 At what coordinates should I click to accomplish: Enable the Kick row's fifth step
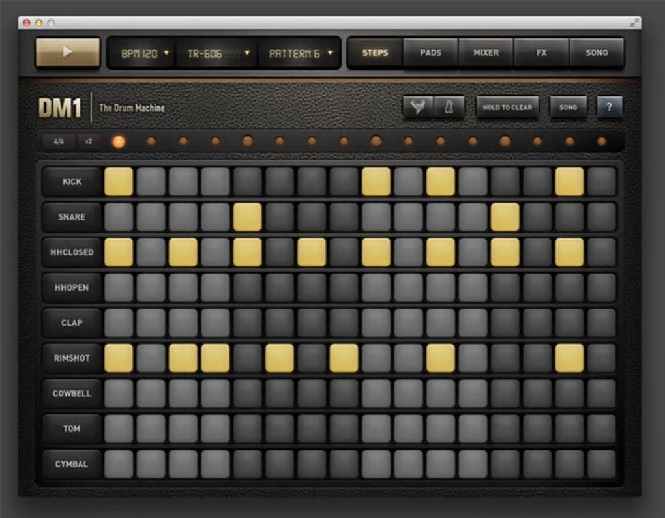pos(248,181)
